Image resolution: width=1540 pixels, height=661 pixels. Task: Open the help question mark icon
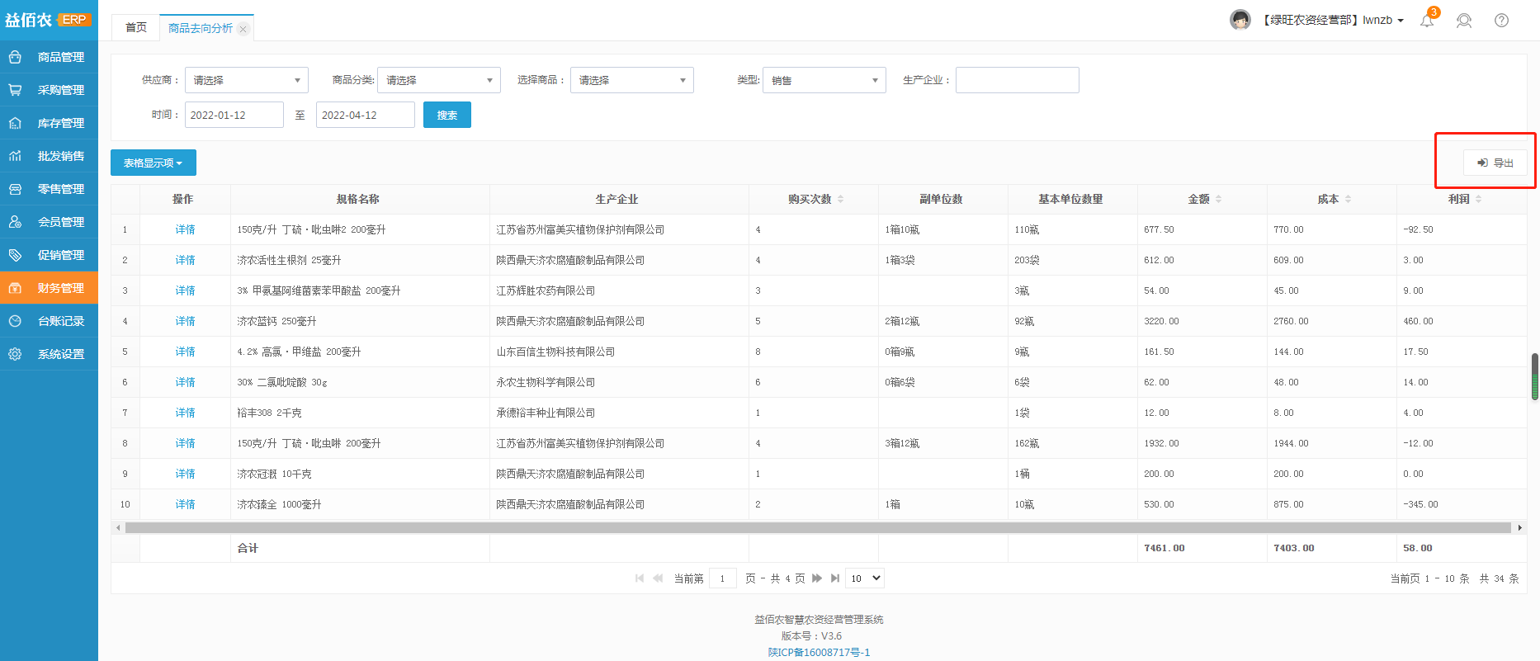pyautogui.click(x=1501, y=21)
